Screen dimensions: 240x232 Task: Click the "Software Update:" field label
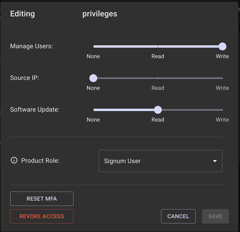point(35,109)
